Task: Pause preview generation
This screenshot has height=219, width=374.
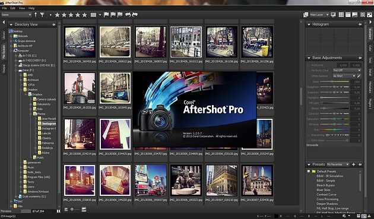Action: click(x=58, y=211)
